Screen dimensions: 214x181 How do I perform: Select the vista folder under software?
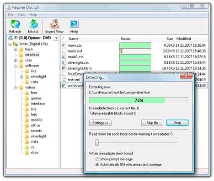click(x=34, y=82)
